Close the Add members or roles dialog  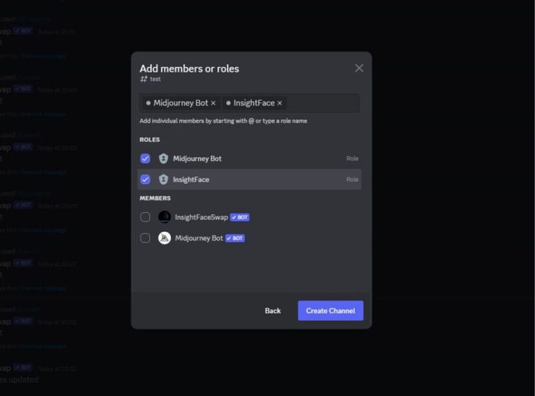[x=359, y=68]
